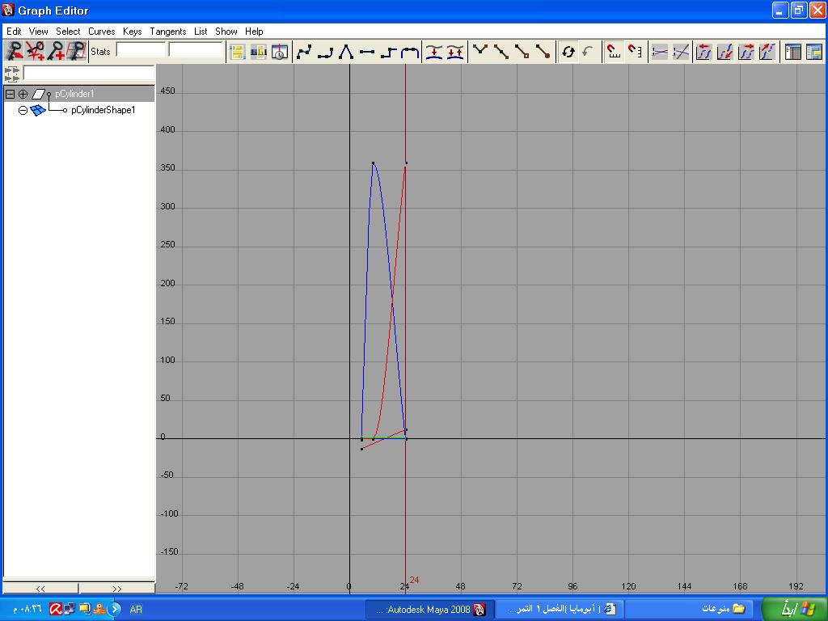
Task: Collapse pCylinder1 with the minus box
Action: click(x=10, y=94)
